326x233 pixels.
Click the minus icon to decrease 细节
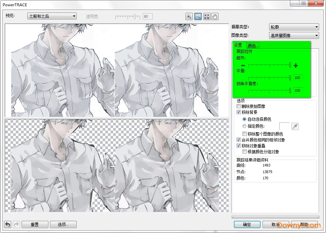242,65
